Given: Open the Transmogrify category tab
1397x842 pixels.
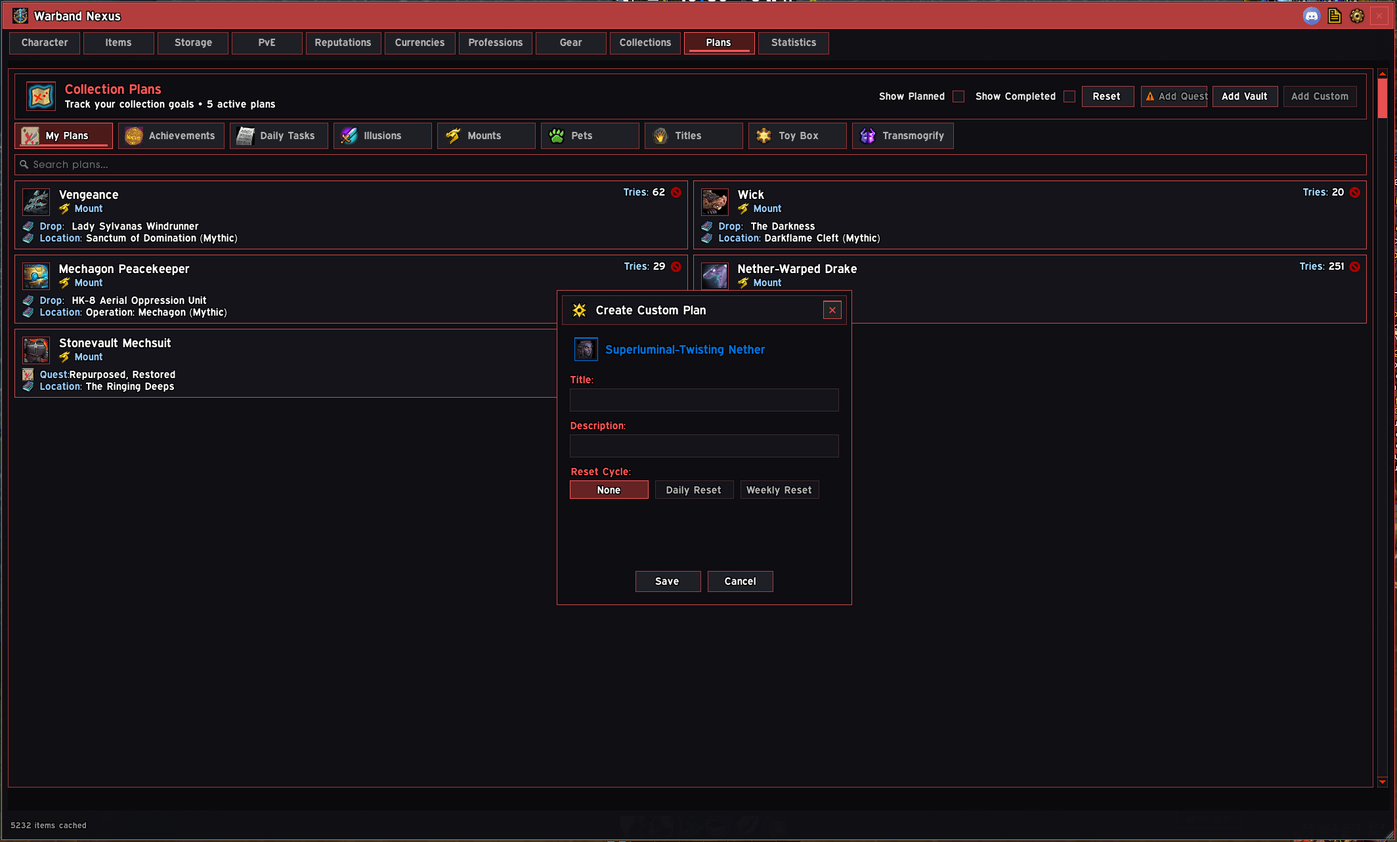Looking at the screenshot, I should (x=903, y=136).
